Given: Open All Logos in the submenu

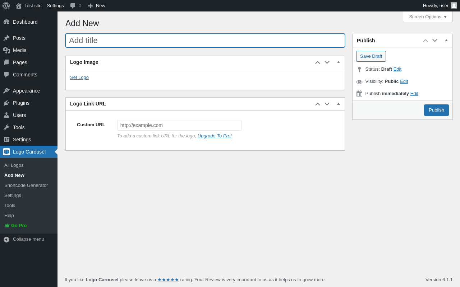Looking at the screenshot, I should click(14, 165).
